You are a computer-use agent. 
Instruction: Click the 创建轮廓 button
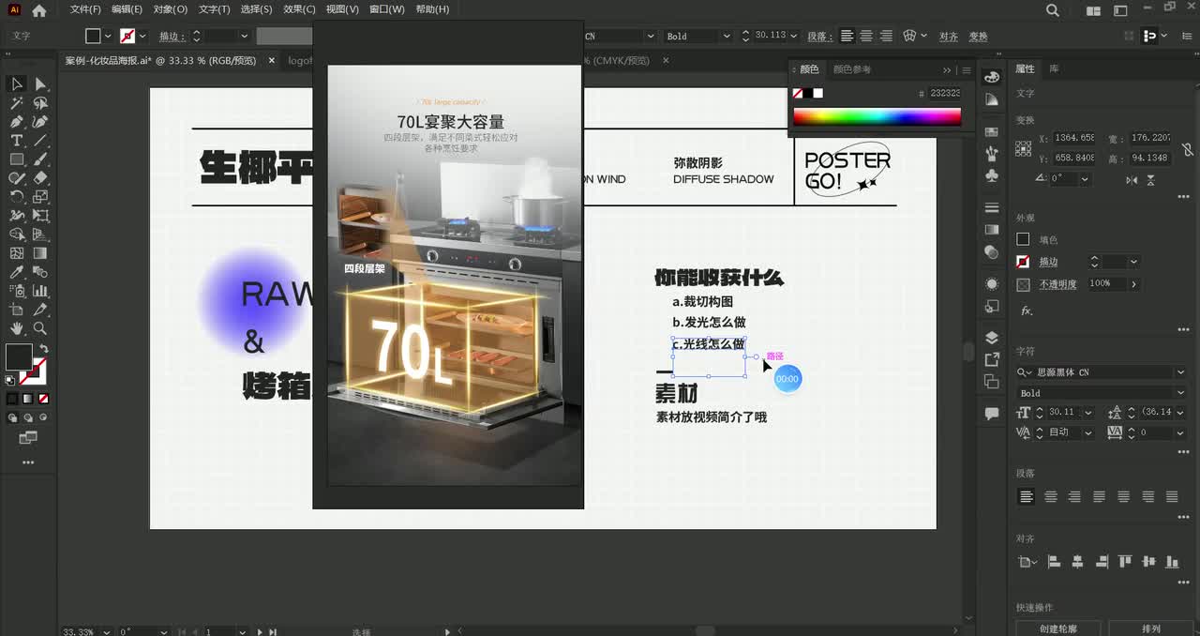pyautogui.click(x=1058, y=628)
